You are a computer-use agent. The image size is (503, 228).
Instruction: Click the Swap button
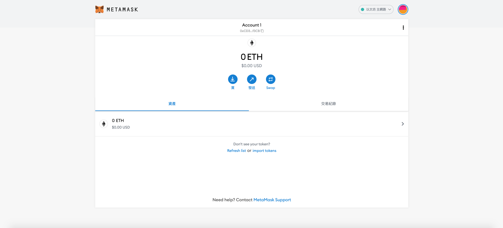[x=271, y=79]
